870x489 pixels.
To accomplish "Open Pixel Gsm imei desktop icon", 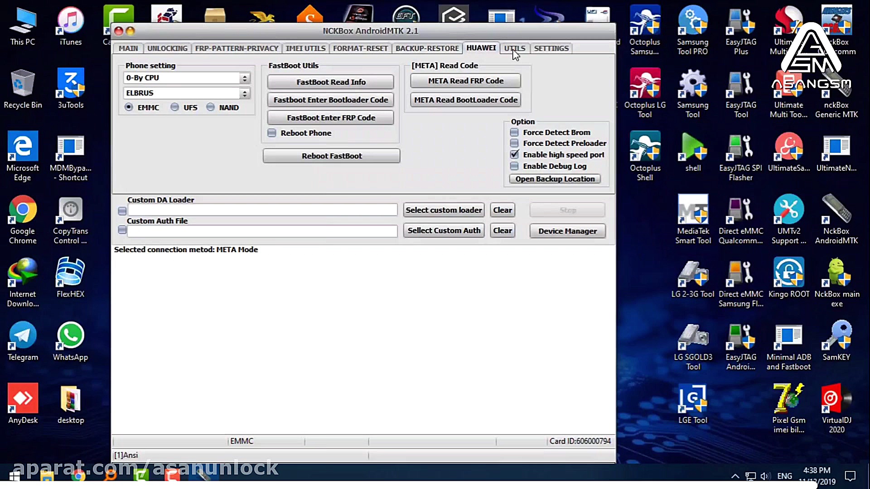I will 789,409.
